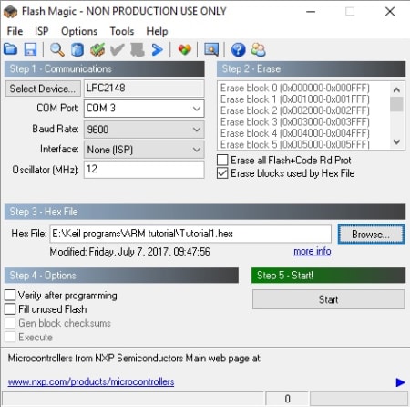Click the green chip with checkmark icon
410x407 pixels.
pyautogui.click(x=97, y=49)
